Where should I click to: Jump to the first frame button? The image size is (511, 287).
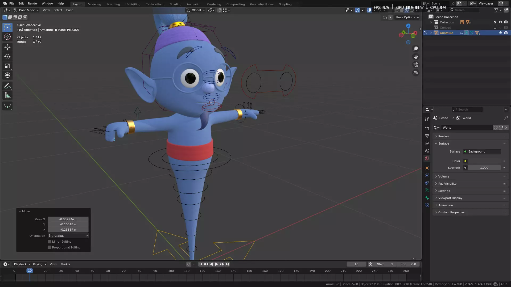click(x=201, y=264)
